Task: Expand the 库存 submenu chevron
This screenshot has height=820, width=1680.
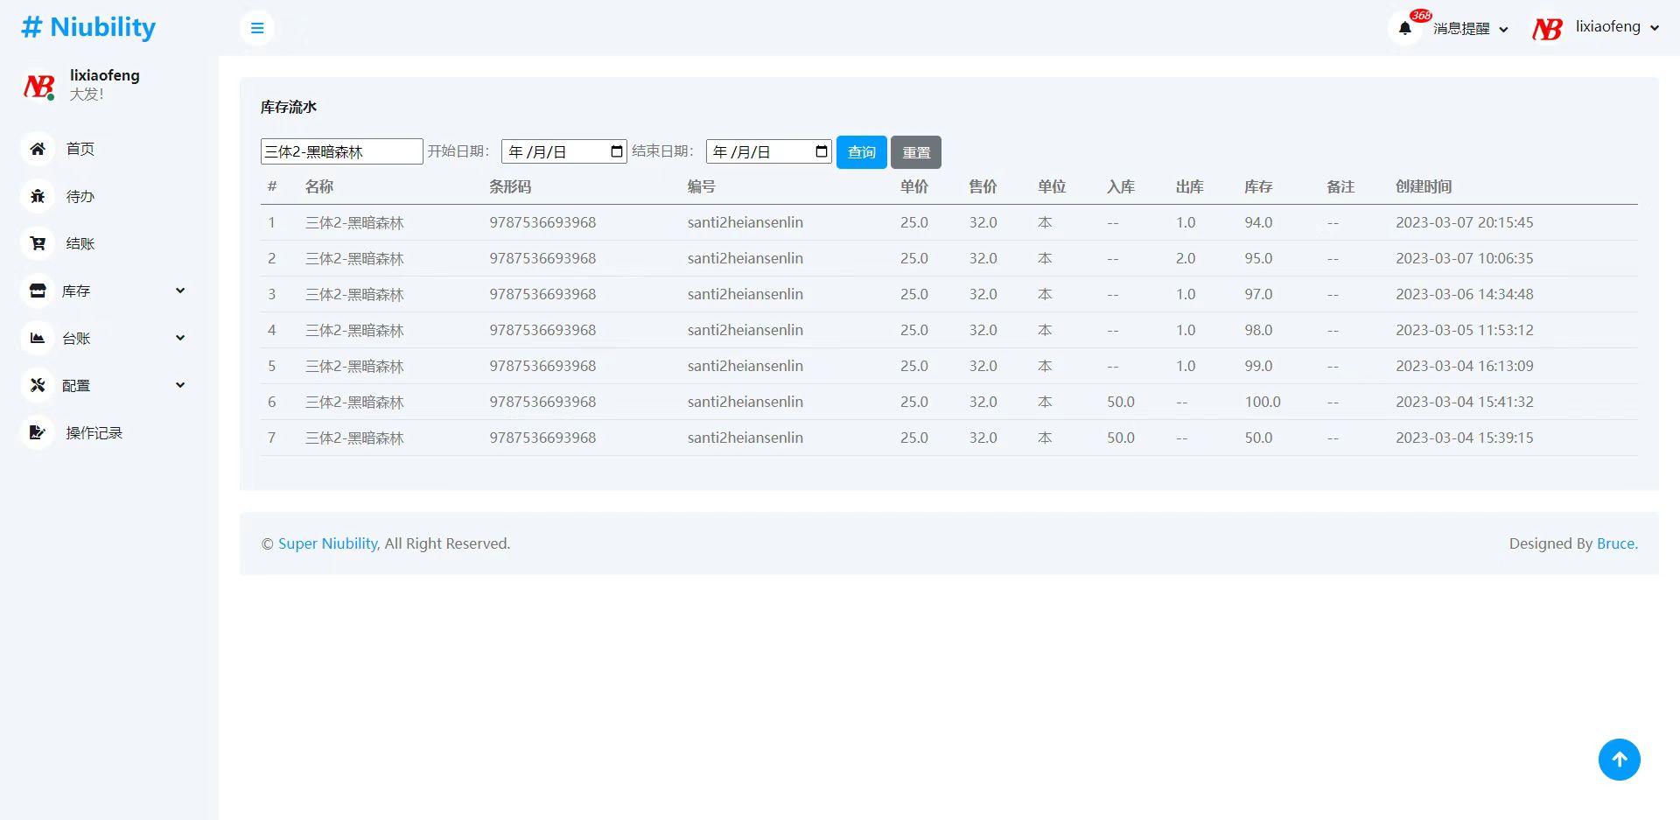Action: click(180, 291)
